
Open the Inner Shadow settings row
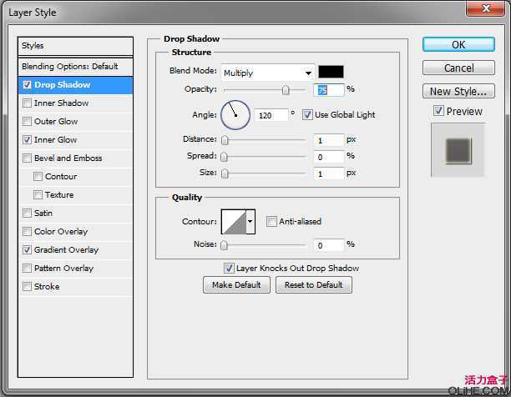click(x=75, y=103)
